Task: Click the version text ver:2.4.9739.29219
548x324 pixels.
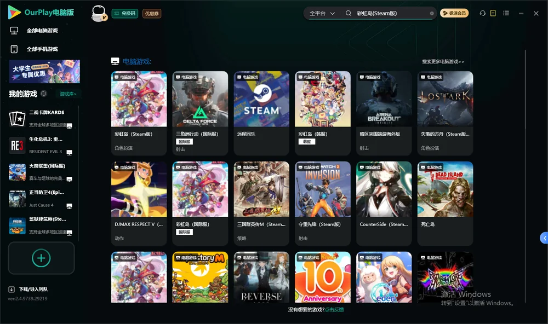Action: click(x=27, y=298)
